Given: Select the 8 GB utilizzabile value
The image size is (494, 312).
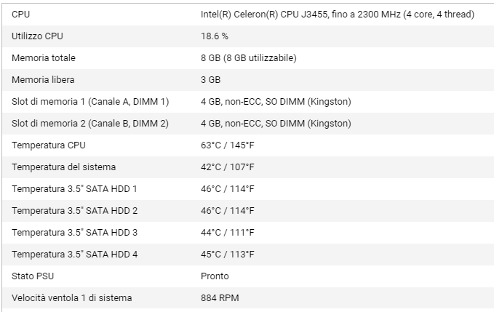Looking at the screenshot, I should tap(248, 57).
